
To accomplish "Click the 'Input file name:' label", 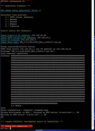I will point(10,42).
